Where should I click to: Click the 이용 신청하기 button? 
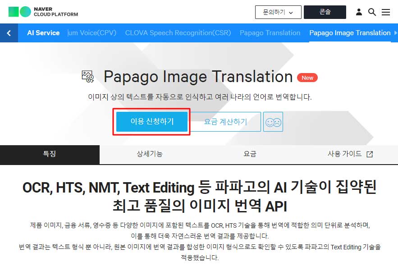(152, 122)
